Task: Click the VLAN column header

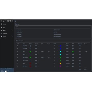Action: coord(55,44)
